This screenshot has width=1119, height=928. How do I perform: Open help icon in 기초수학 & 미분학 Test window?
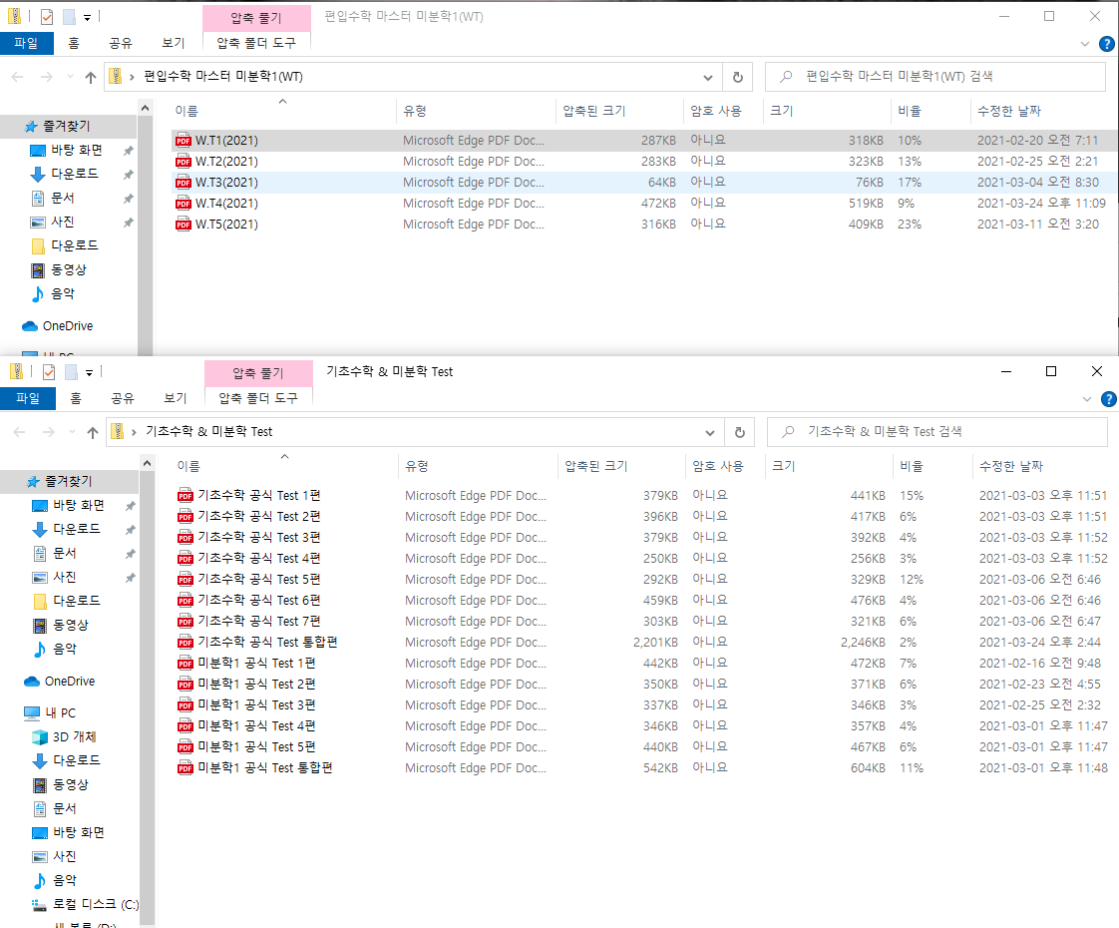pyautogui.click(x=1107, y=399)
